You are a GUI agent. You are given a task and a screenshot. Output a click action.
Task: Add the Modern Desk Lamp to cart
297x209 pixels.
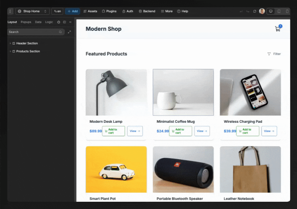point(113,131)
